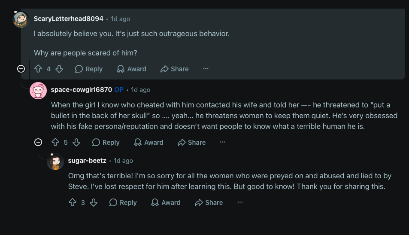The image size is (409, 235).
Task: Upvote space-cowgirl6870's reply
Action: coord(55,142)
